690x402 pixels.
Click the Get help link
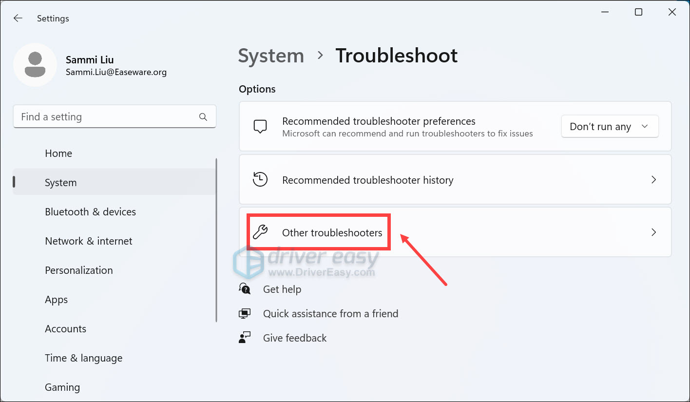coord(282,289)
